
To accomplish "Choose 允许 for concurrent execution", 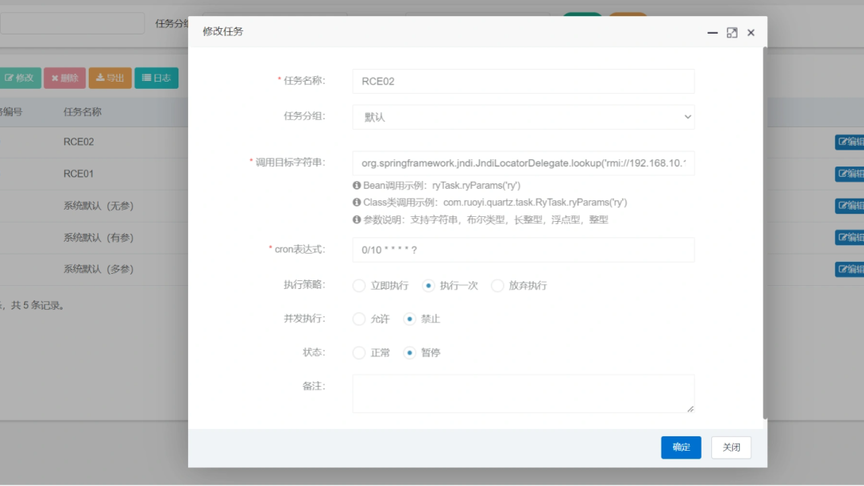I will pyautogui.click(x=359, y=319).
